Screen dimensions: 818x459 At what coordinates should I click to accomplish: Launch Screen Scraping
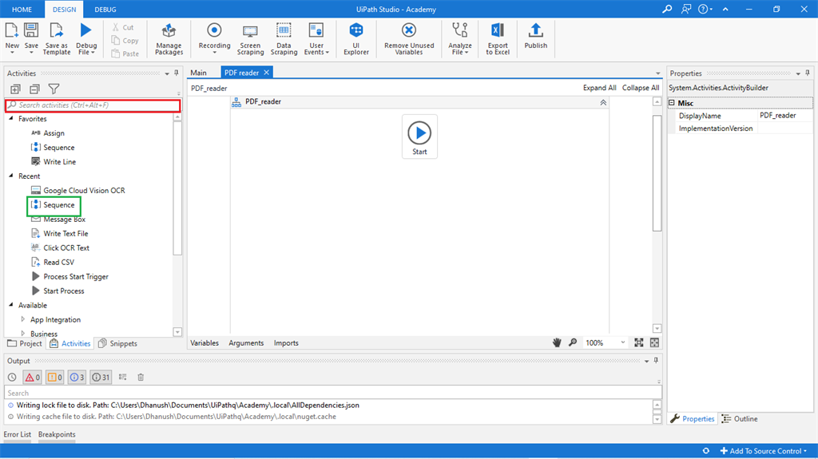tap(250, 38)
